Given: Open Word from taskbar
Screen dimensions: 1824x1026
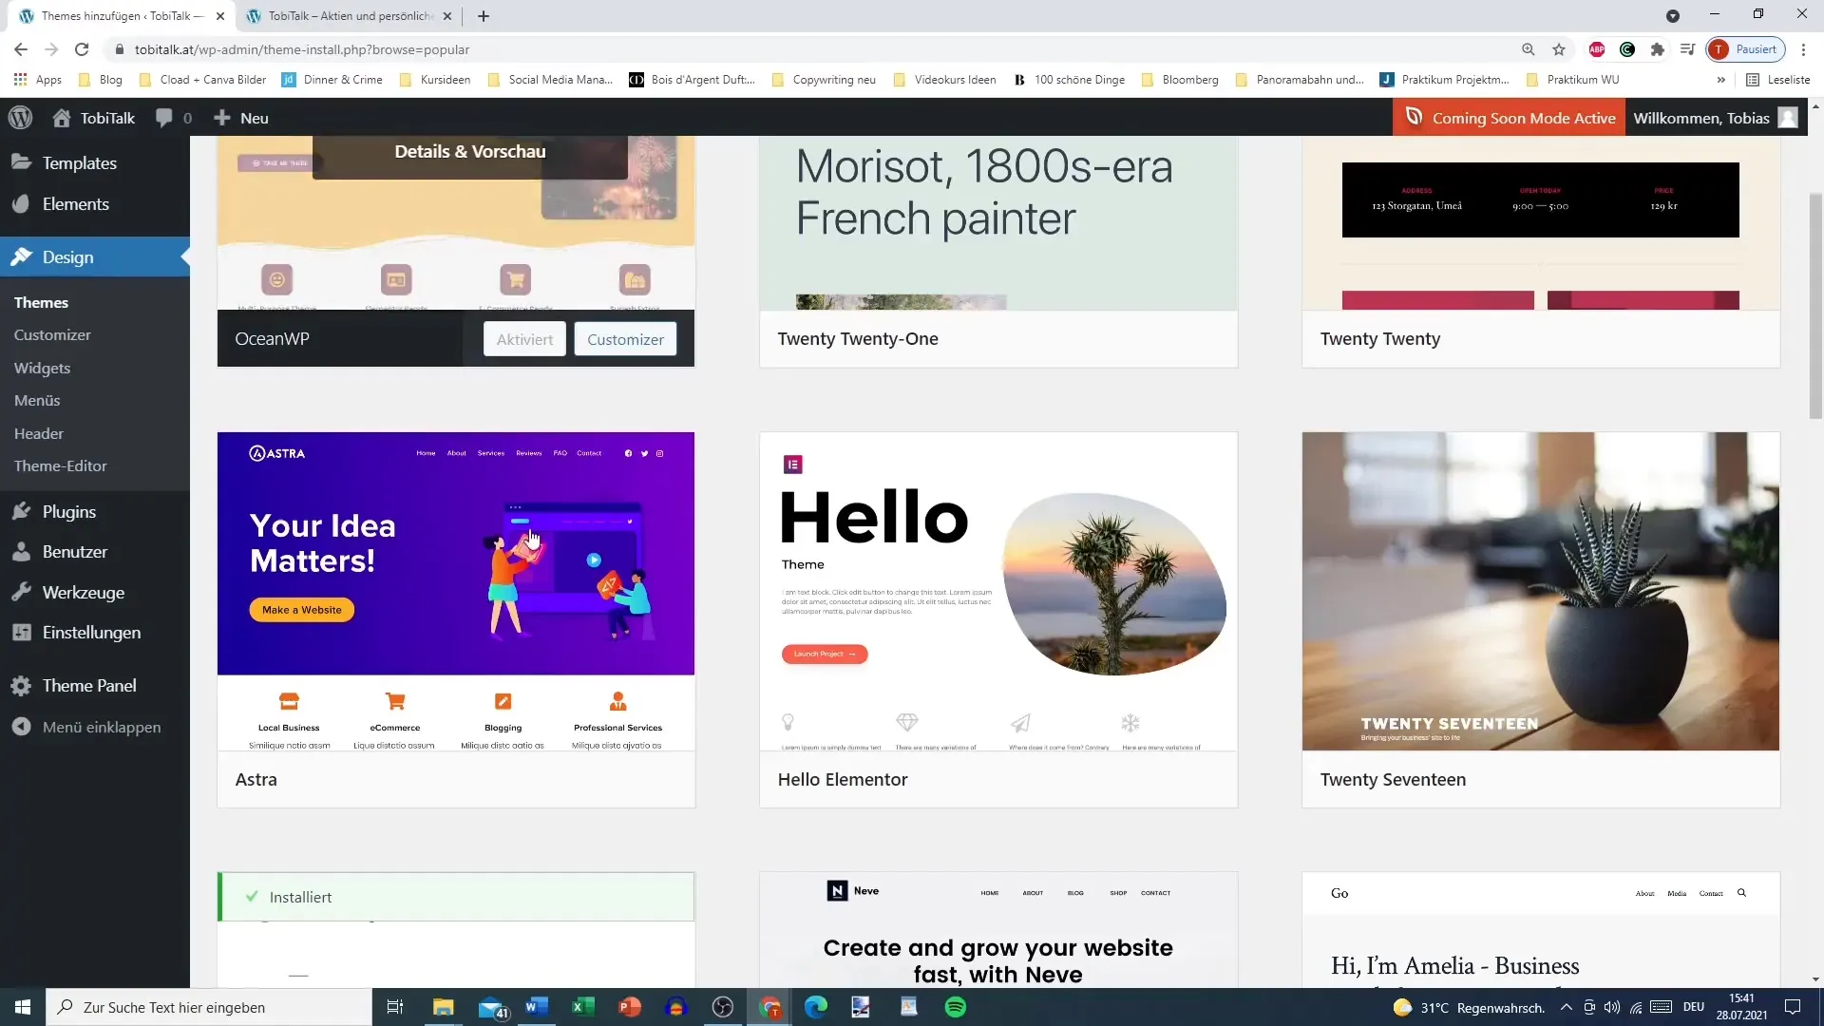Looking at the screenshot, I should 537,1007.
